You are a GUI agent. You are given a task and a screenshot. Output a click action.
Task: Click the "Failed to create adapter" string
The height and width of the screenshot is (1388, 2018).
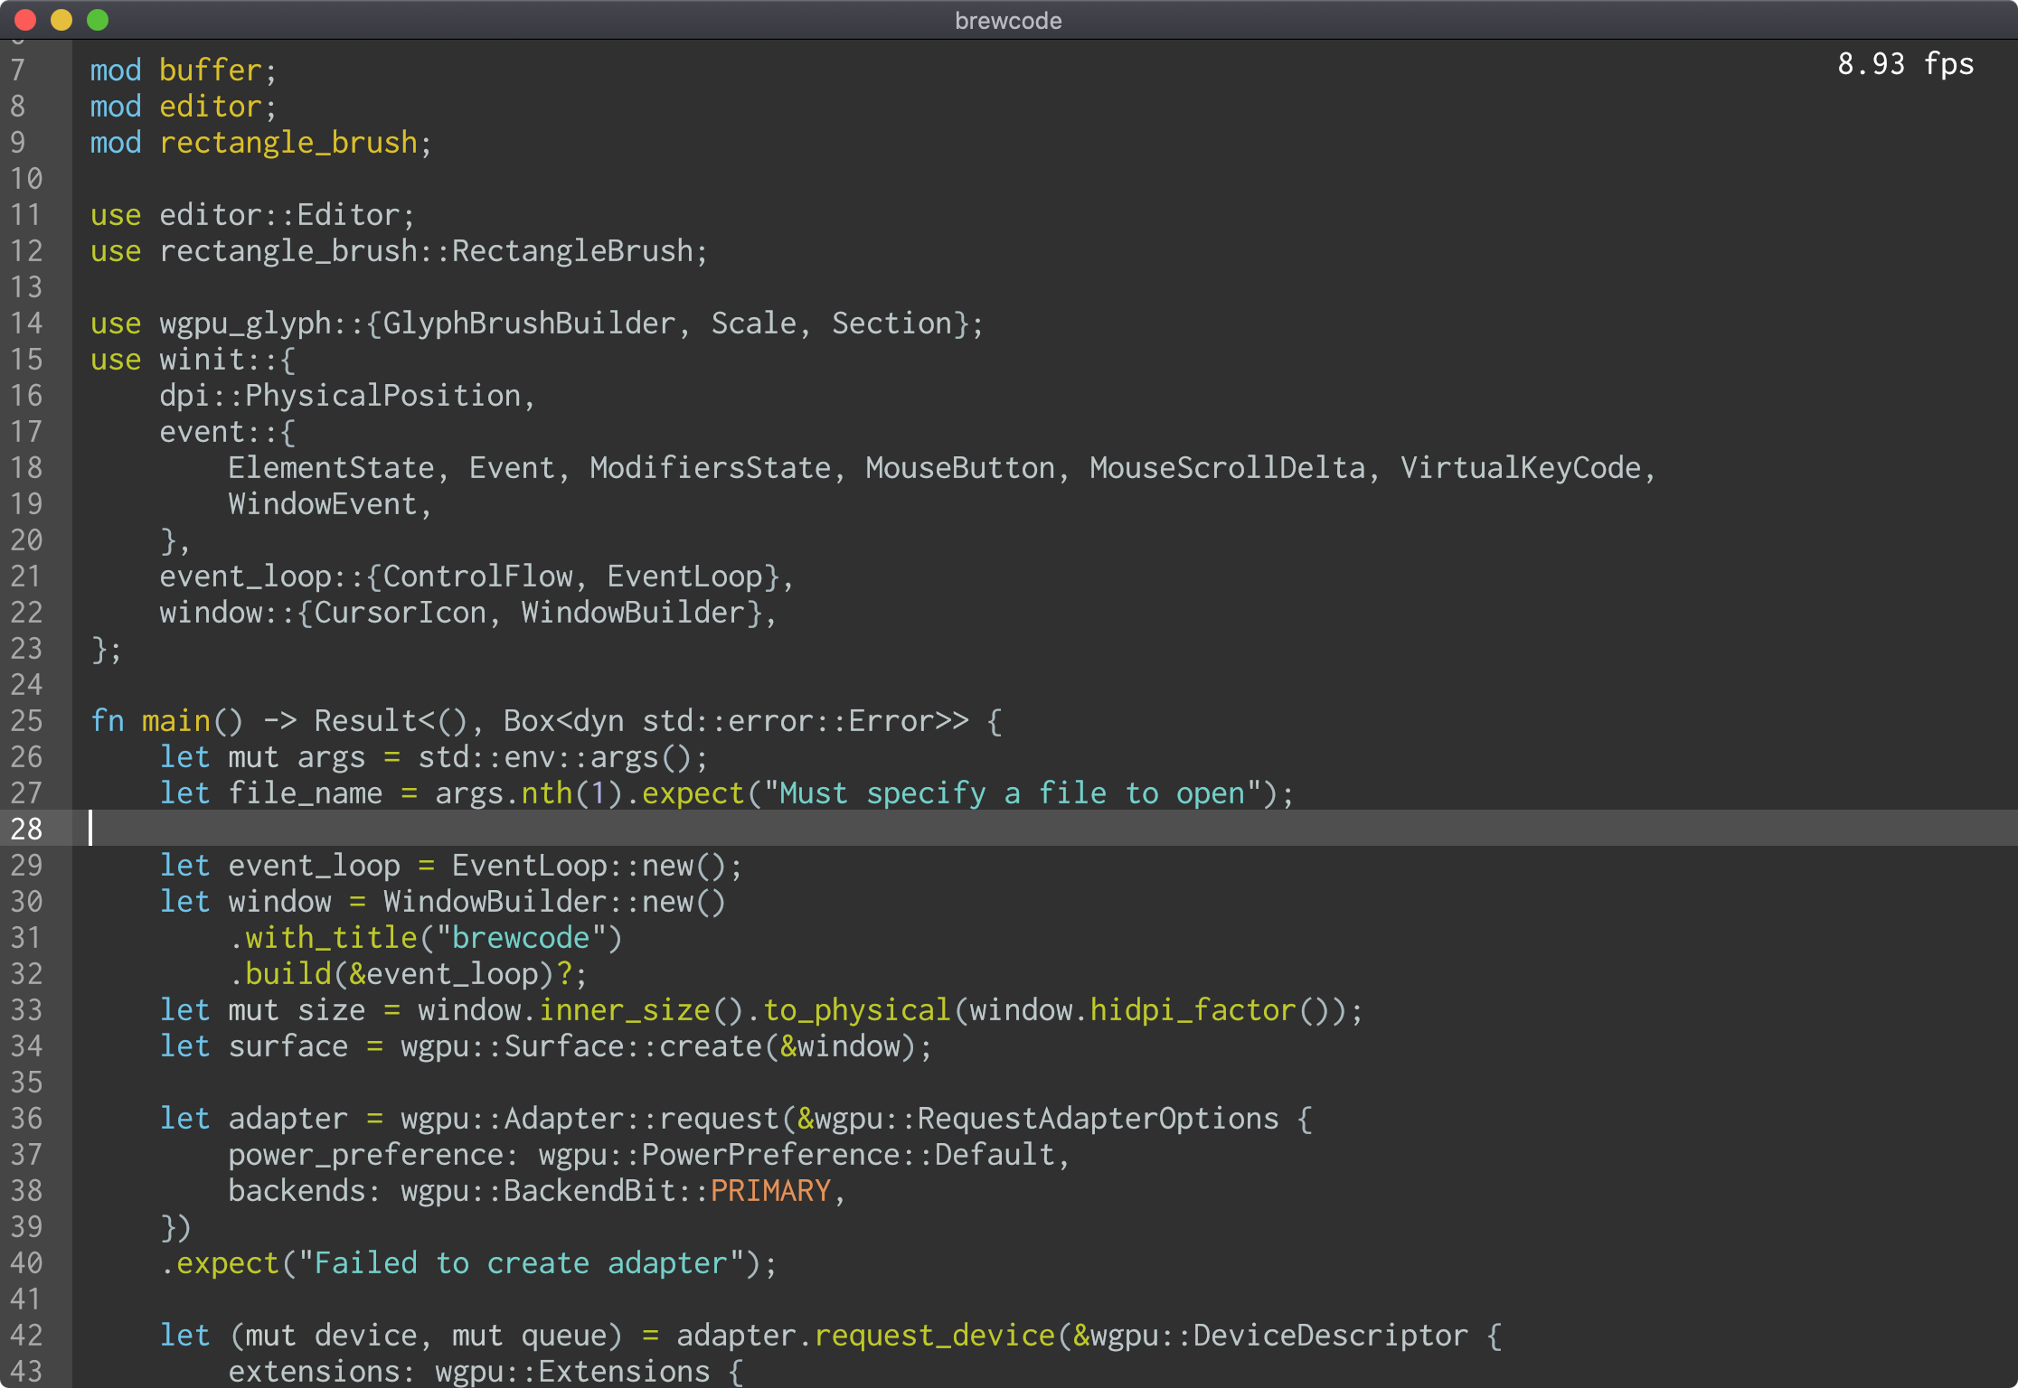click(x=521, y=1263)
